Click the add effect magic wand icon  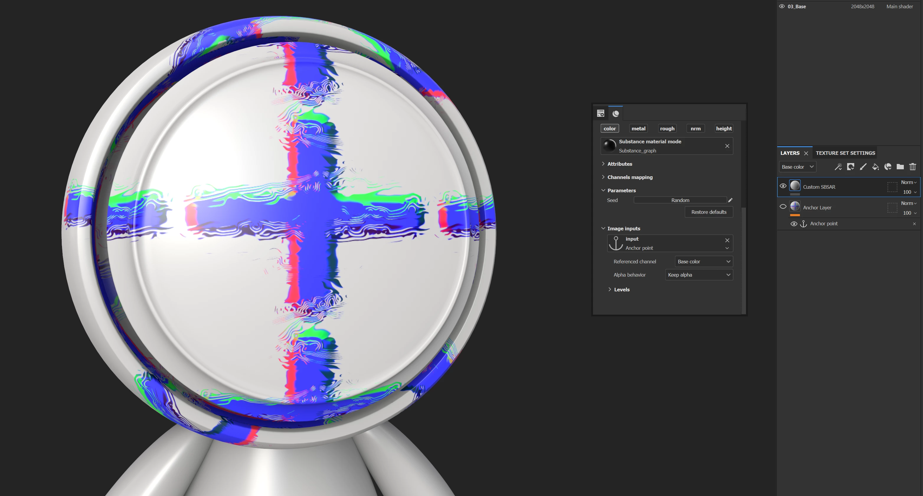pyautogui.click(x=838, y=167)
